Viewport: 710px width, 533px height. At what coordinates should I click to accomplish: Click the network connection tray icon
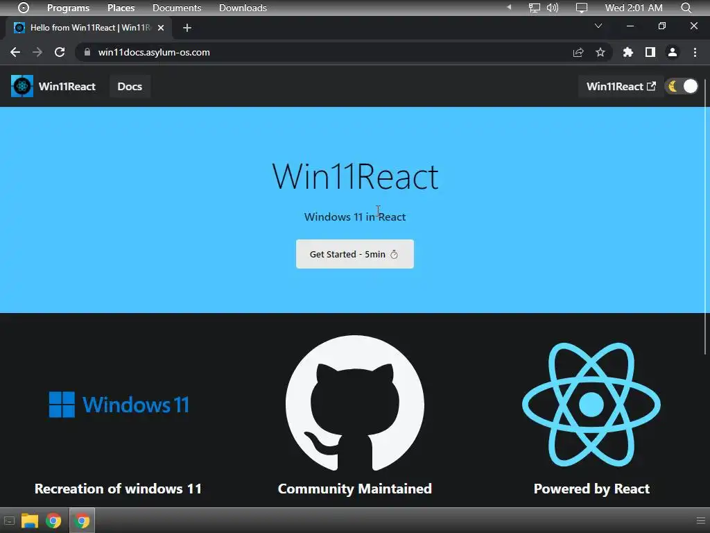pyautogui.click(x=535, y=8)
